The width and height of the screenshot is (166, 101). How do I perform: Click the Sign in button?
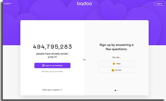[159, 4]
